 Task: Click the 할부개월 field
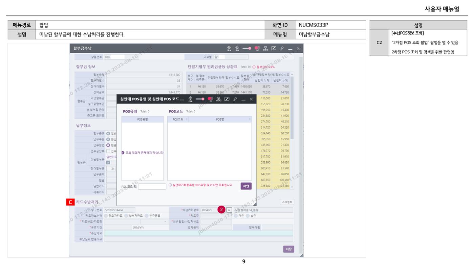(277, 228)
